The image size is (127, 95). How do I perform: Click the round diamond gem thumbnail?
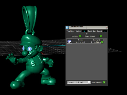[69, 41]
